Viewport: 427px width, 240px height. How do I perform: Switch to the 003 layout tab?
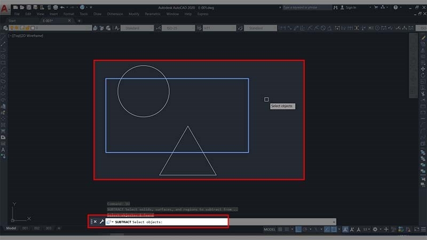pyautogui.click(x=49, y=228)
